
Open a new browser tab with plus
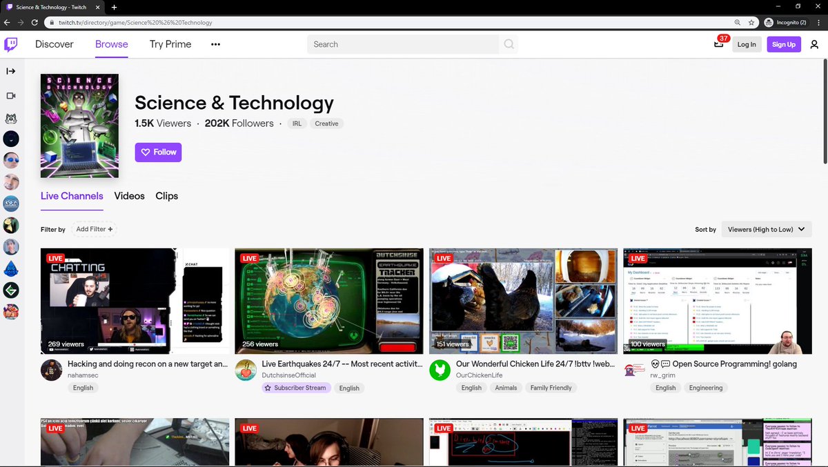coord(114,7)
